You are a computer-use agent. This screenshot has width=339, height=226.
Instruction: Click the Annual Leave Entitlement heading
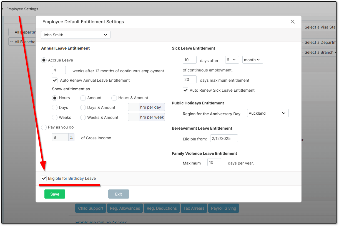(66, 48)
